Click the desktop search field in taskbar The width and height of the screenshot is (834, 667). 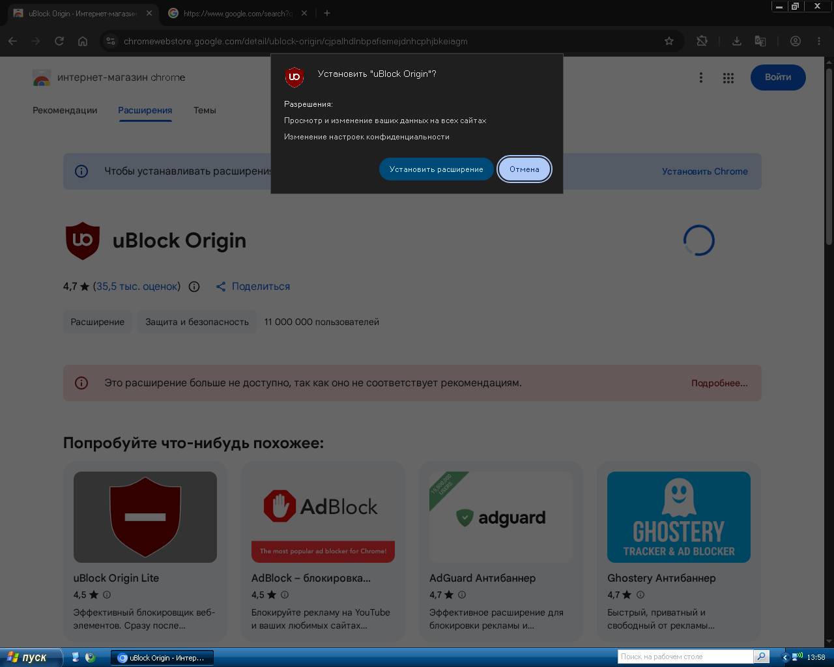(x=685, y=657)
